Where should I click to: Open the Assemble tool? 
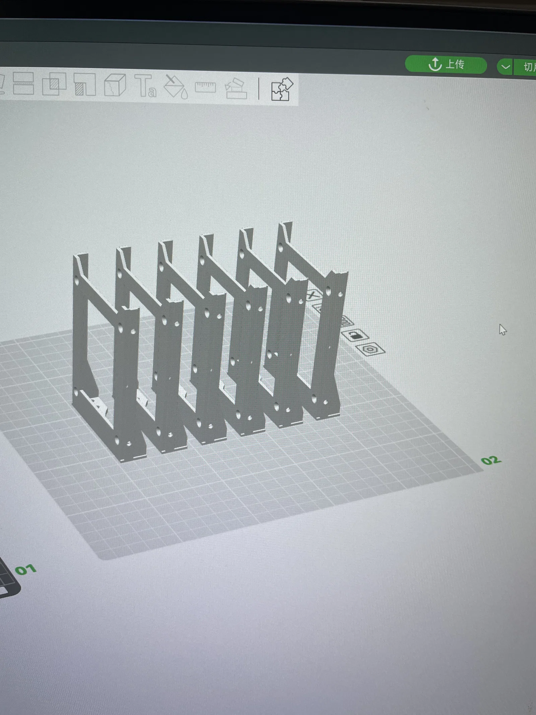coord(236,88)
